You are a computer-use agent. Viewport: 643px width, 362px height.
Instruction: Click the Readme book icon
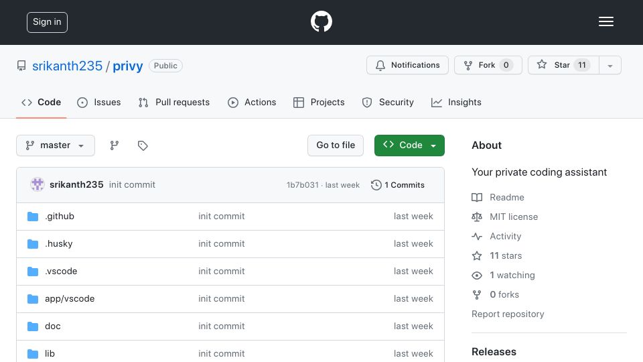click(477, 197)
